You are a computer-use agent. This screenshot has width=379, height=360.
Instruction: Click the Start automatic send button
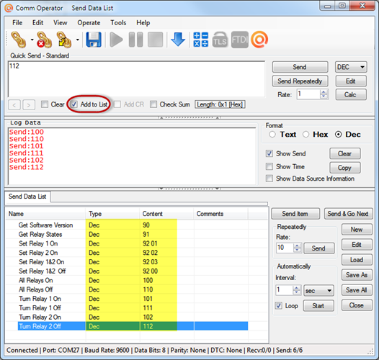click(318, 305)
